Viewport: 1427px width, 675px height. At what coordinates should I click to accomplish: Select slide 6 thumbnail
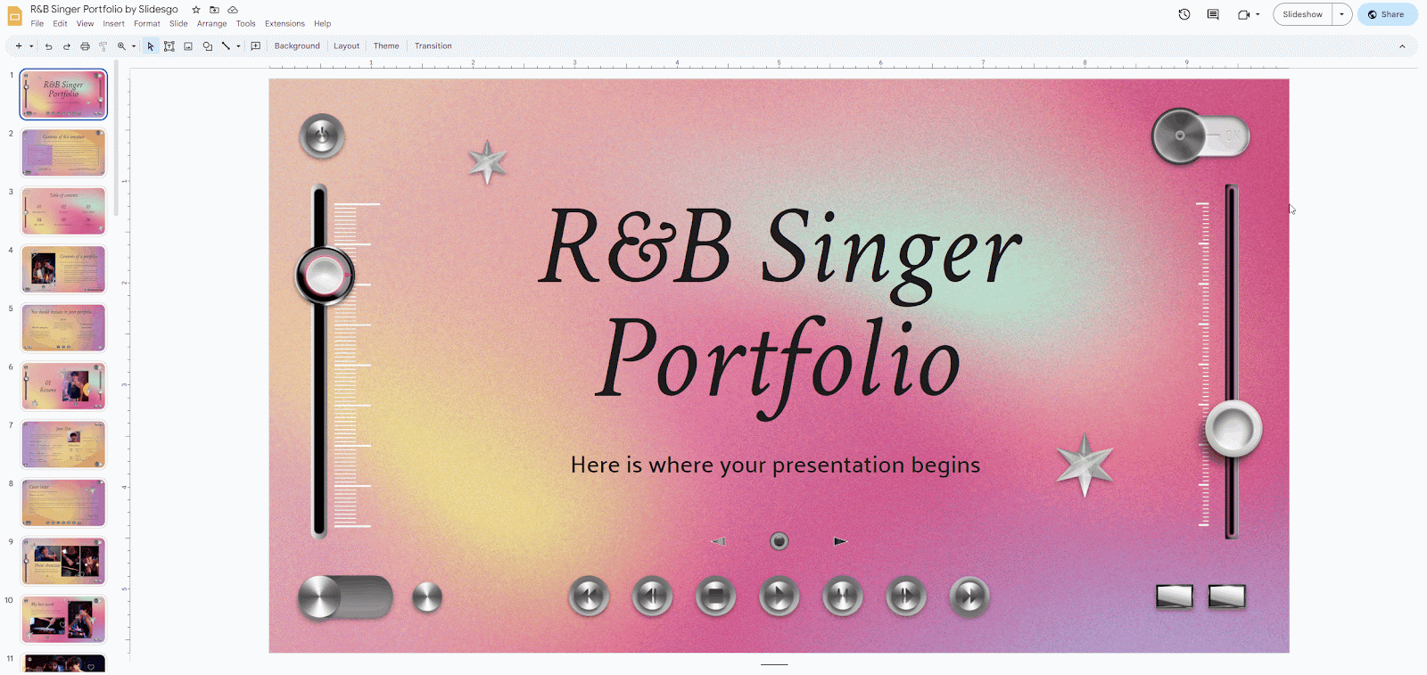coord(63,386)
